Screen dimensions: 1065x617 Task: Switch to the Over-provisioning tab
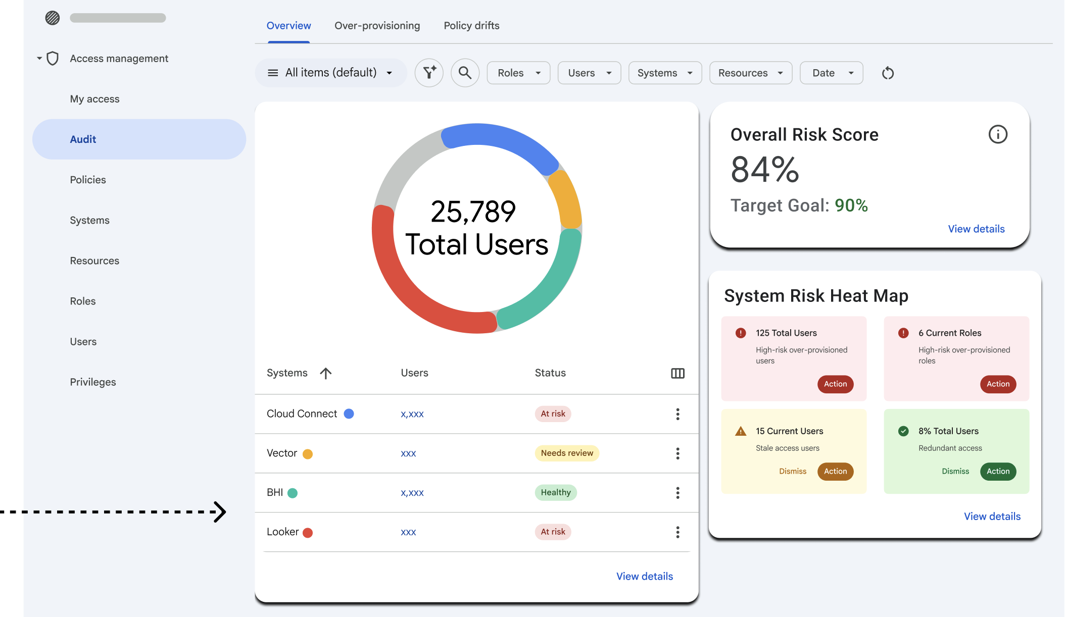coord(377,26)
